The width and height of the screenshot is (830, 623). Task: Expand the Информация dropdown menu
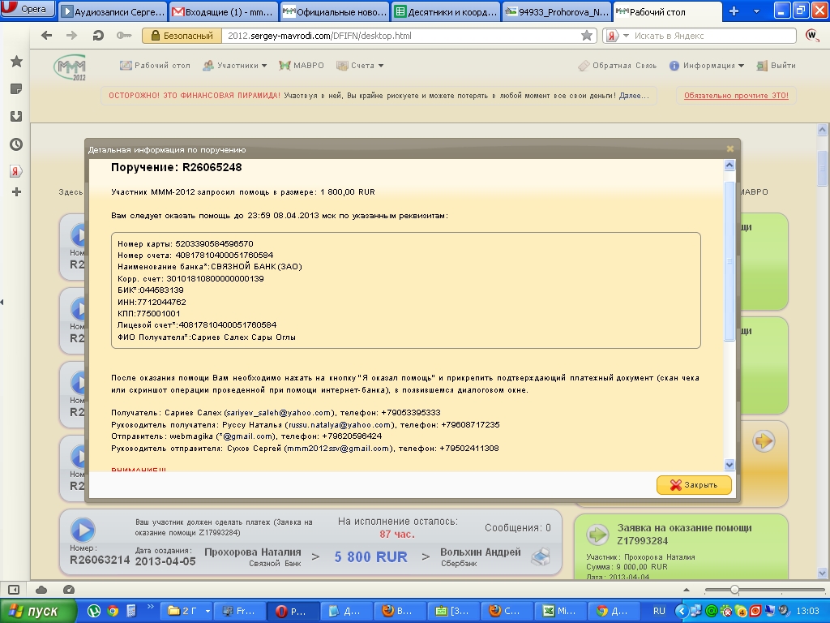(x=707, y=66)
